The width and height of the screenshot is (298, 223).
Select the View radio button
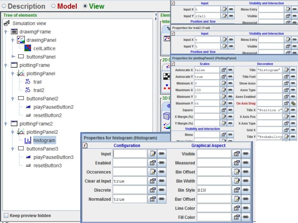pyautogui.click(x=85, y=6)
